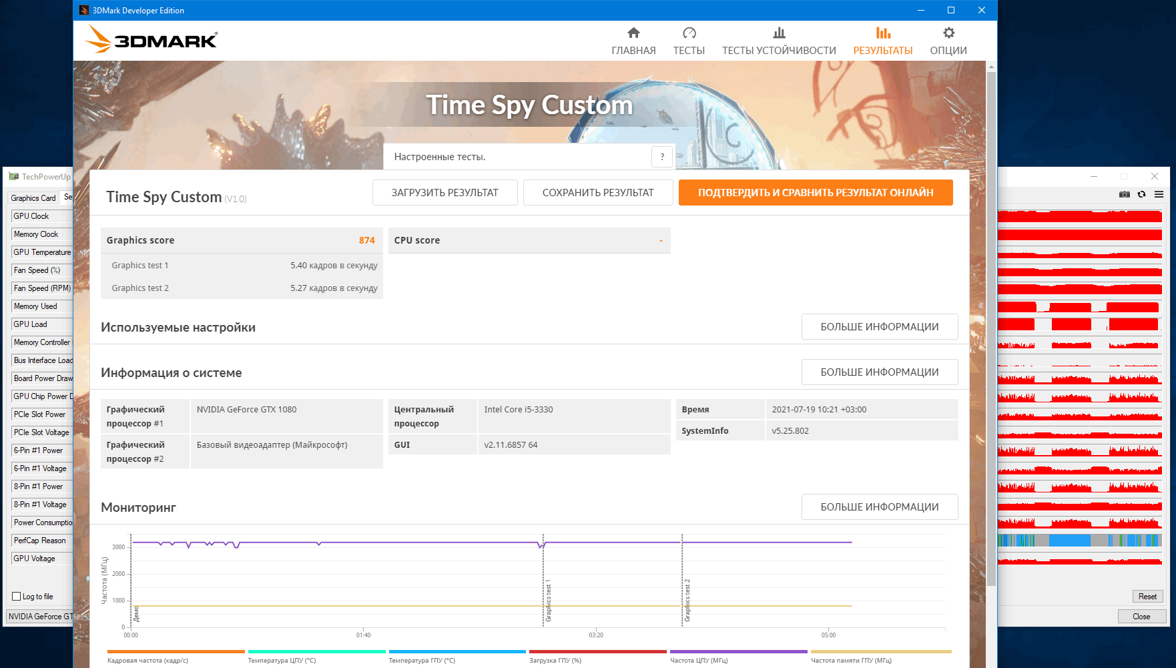
Task: Toggle the Частота памяти ГПУ legend item
Action: tap(880, 657)
